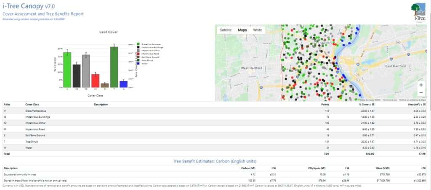Click '26.20 ± 1.97' Tree/Shrub cover cell
This screenshot has width=431, height=190.
pyautogui.click(x=367, y=142)
